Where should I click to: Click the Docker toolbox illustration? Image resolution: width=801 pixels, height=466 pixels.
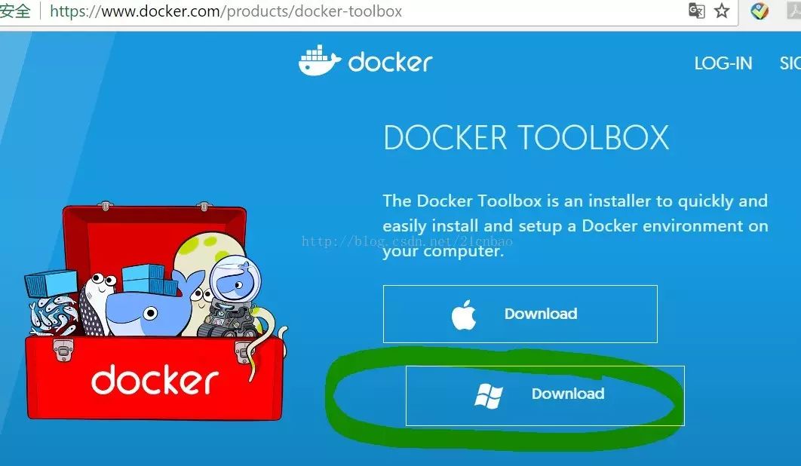155,311
